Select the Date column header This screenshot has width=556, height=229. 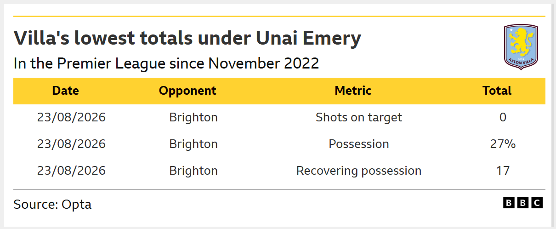click(65, 91)
